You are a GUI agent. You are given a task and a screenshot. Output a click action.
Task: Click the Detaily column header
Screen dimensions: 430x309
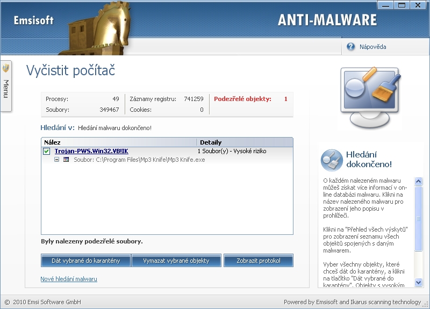[x=245, y=142]
